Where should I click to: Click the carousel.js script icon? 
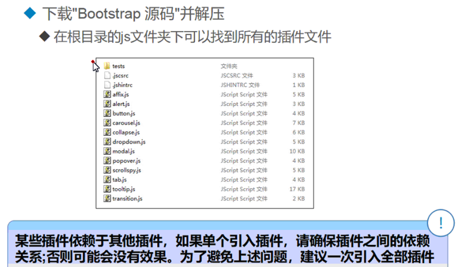pyautogui.click(x=107, y=123)
